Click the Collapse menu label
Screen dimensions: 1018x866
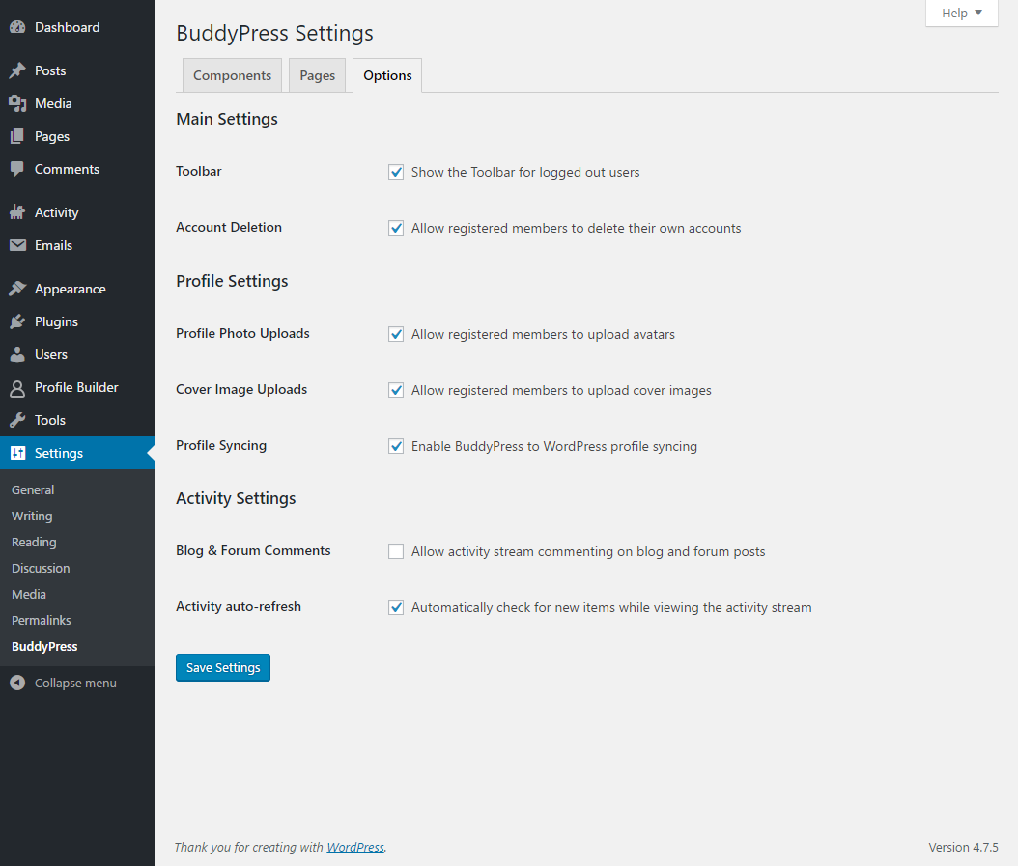point(75,683)
